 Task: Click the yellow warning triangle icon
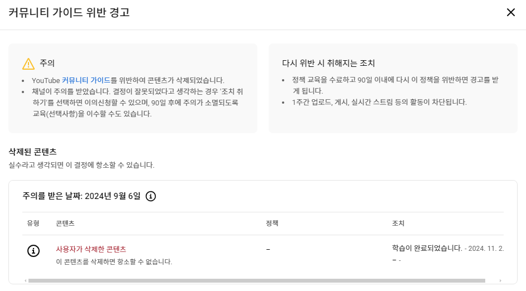[x=28, y=64]
